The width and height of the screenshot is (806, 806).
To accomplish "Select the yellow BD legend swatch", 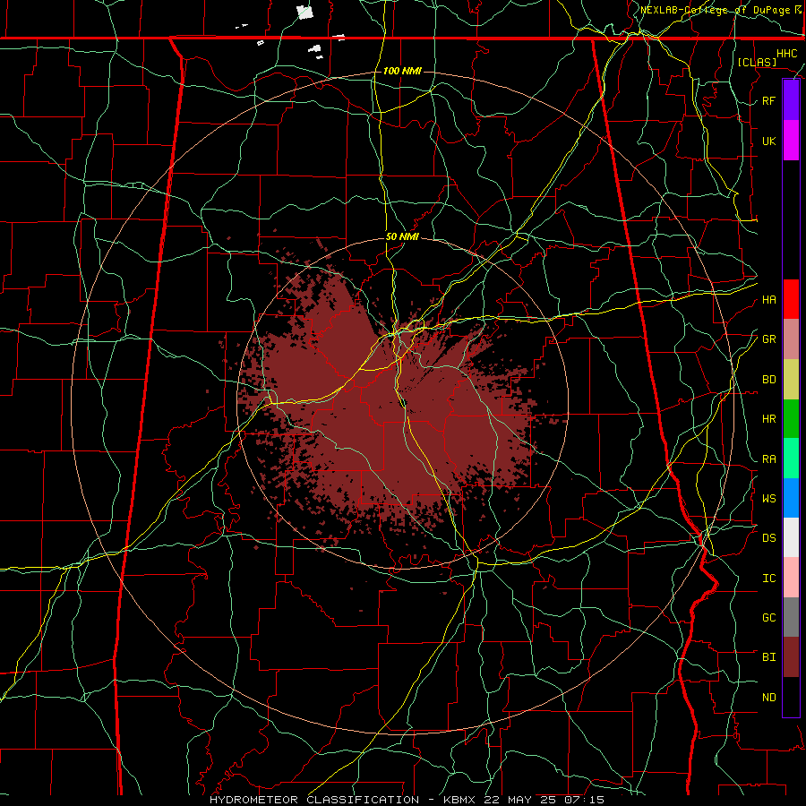I will coord(791,380).
